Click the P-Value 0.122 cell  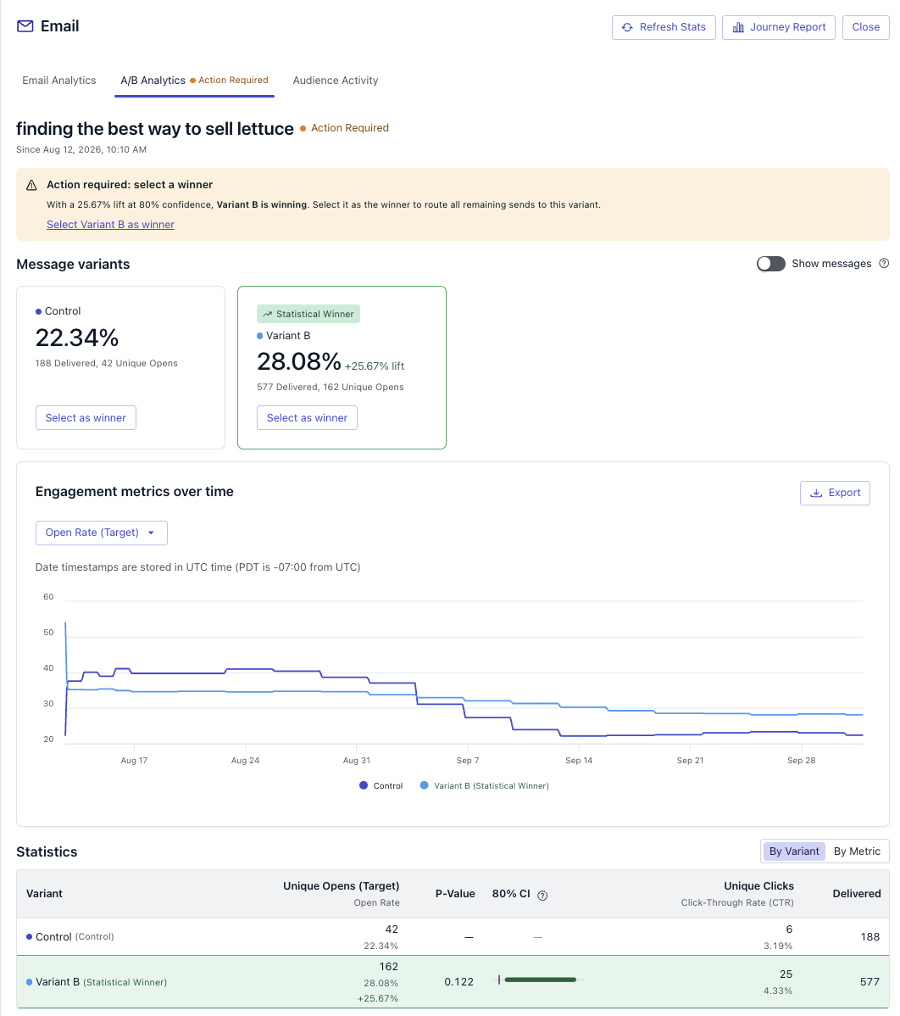pyautogui.click(x=458, y=982)
